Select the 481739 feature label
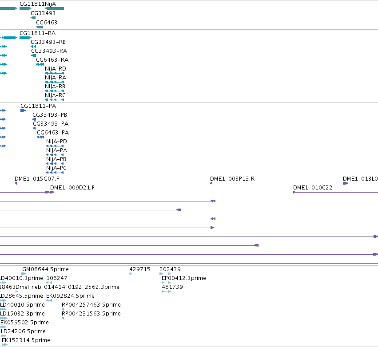Viewport: 378px width, 347px height. [172, 287]
